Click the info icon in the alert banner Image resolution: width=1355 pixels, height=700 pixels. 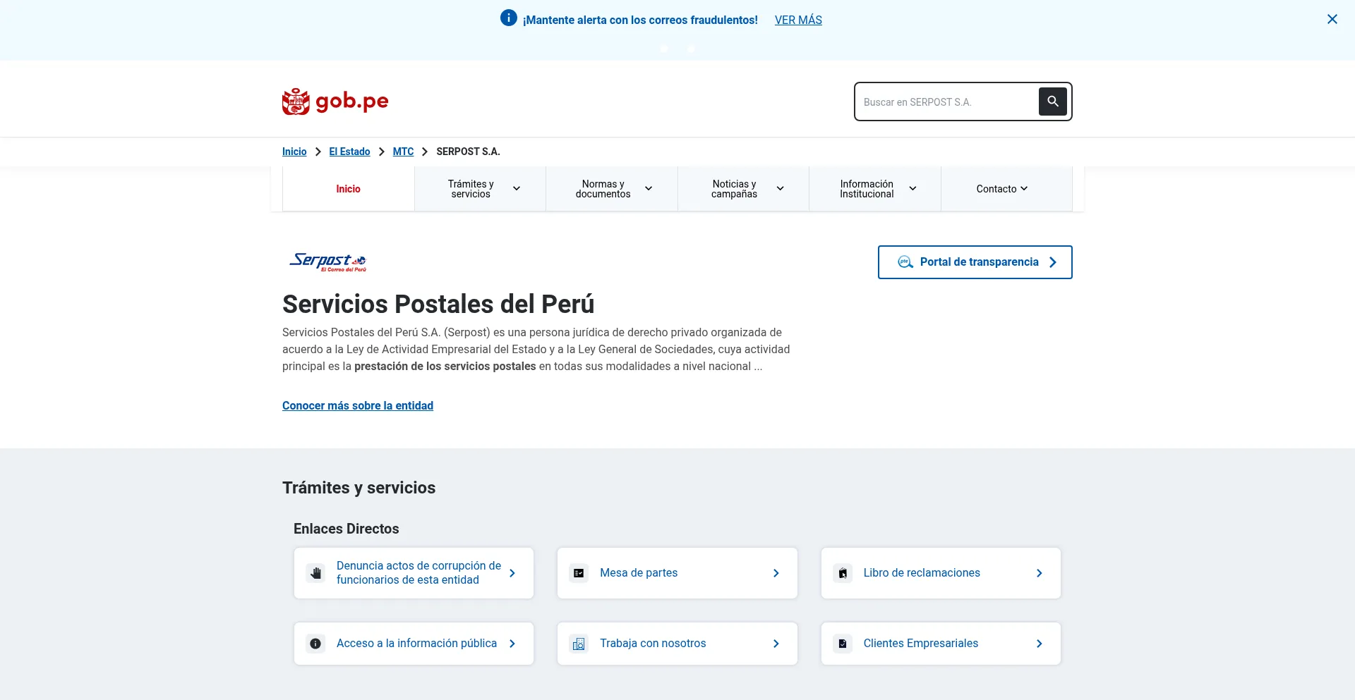(x=509, y=18)
